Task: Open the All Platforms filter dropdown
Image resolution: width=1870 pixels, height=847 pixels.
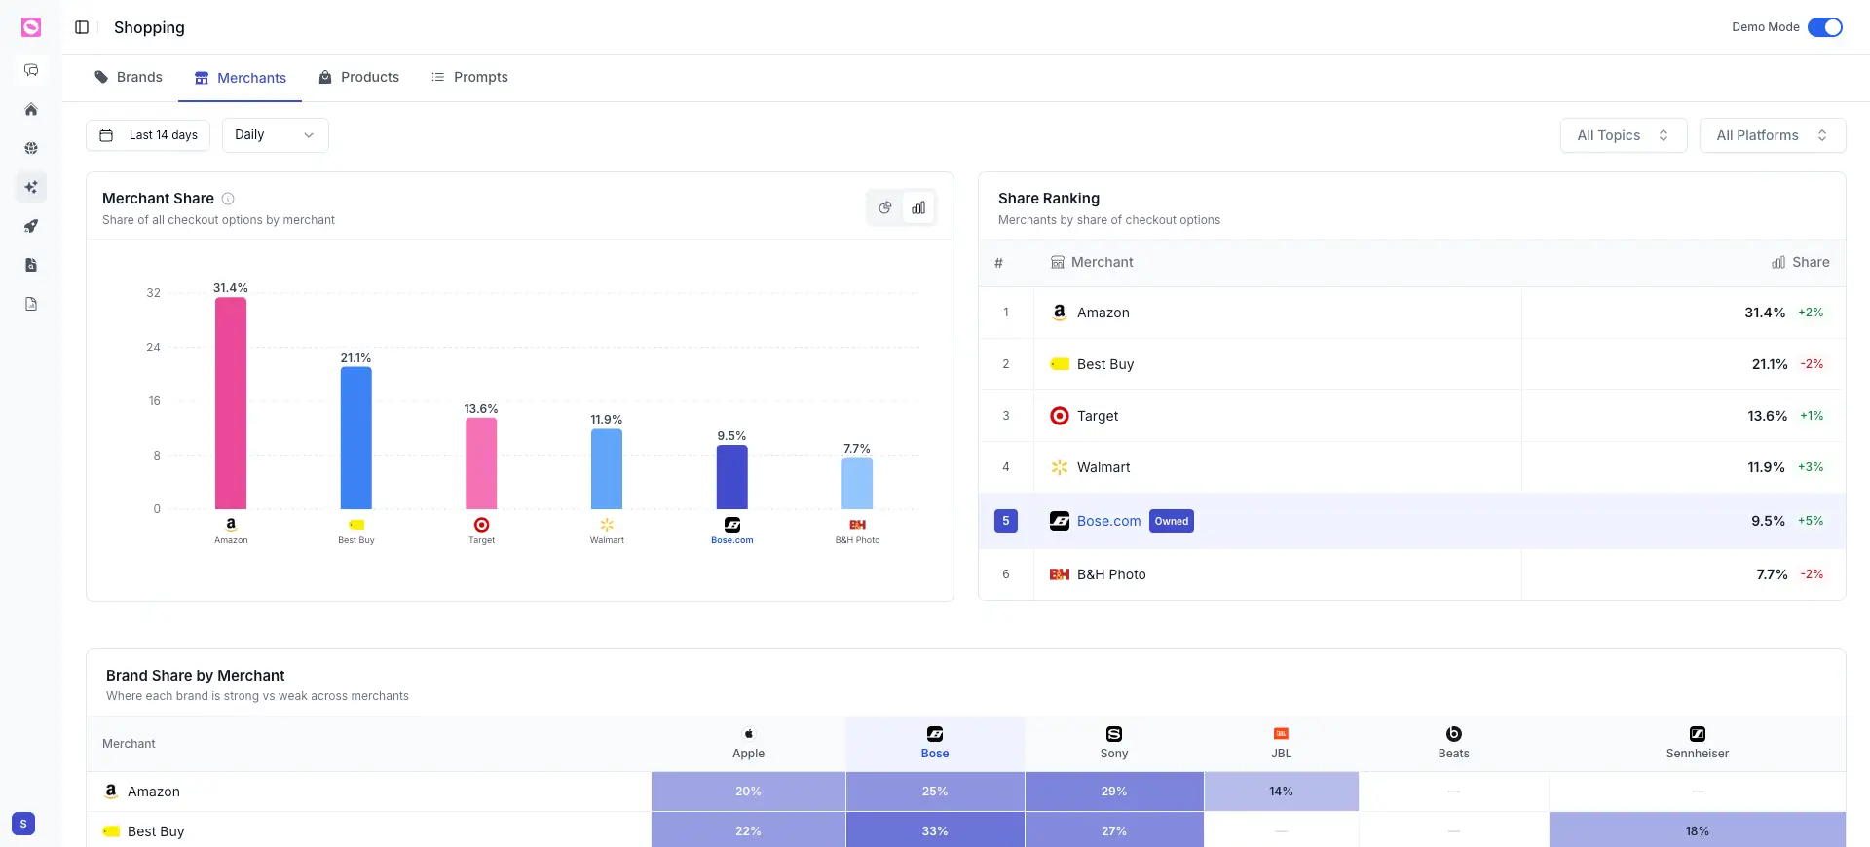Action: pyautogui.click(x=1773, y=135)
